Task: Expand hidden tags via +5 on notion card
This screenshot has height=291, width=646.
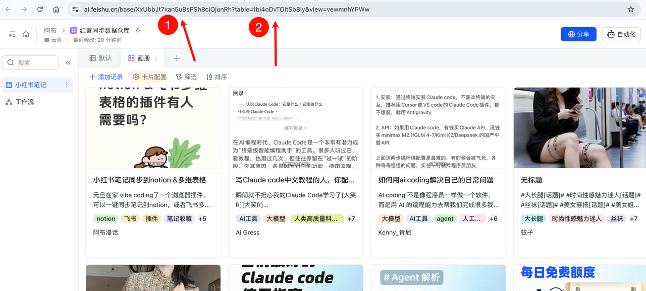Action: tap(202, 219)
